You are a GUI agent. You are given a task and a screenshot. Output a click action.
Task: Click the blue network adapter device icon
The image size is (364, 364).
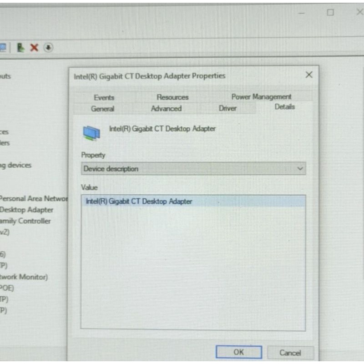pyautogui.click(x=92, y=133)
